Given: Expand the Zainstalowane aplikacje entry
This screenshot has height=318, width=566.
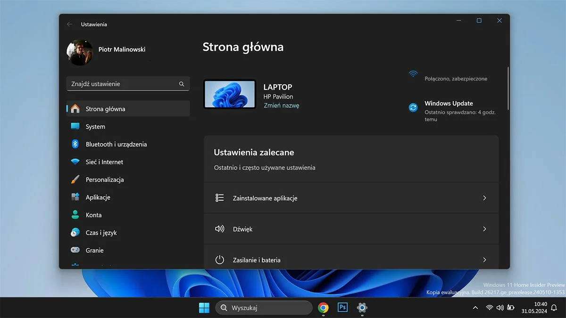Looking at the screenshot, I should (351, 198).
